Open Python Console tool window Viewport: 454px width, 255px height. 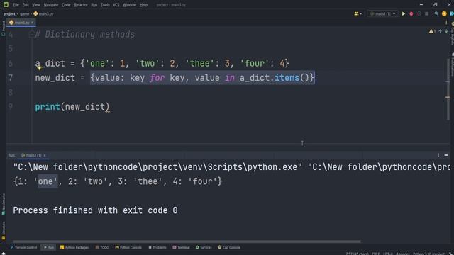(x=128, y=247)
